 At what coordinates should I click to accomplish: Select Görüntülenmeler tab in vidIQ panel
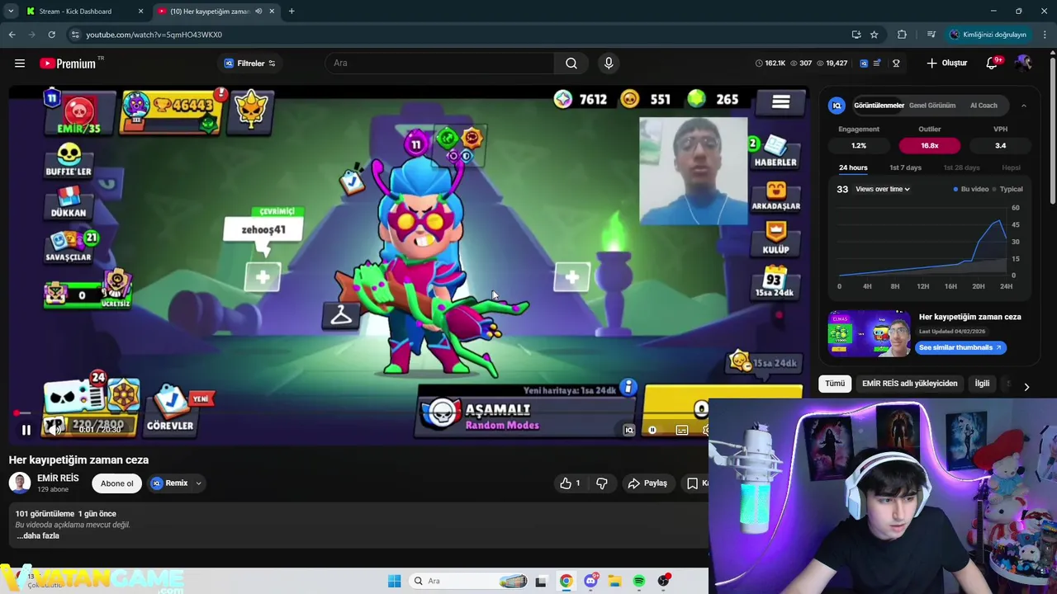pos(879,105)
